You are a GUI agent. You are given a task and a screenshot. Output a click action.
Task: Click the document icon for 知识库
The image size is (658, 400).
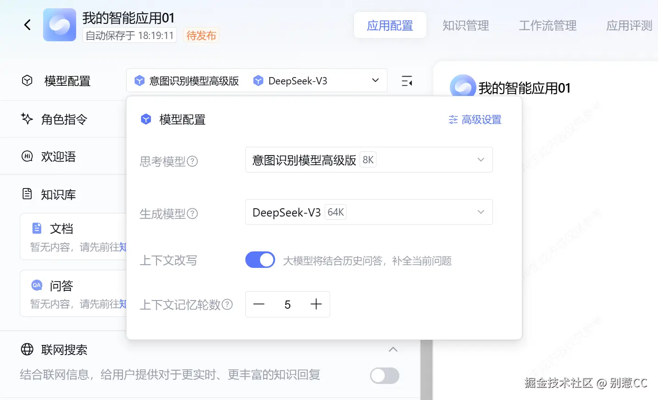pyautogui.click(x=27, y=194)
